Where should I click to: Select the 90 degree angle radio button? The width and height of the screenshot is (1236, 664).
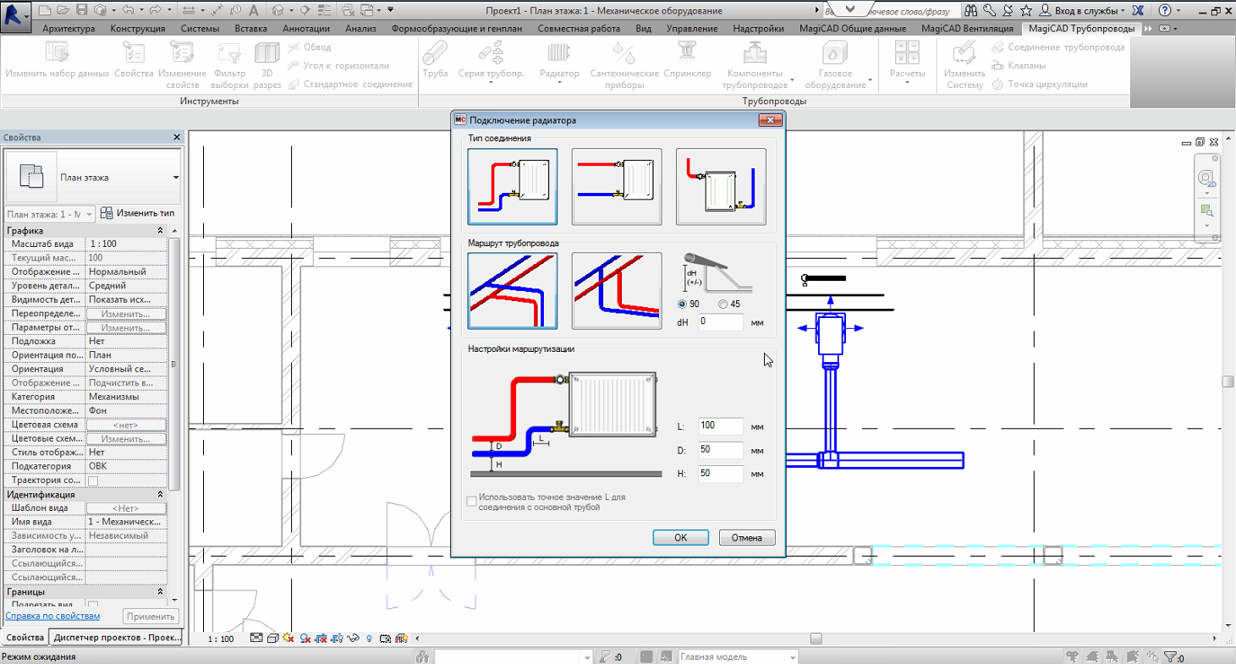tap(683, 305)
